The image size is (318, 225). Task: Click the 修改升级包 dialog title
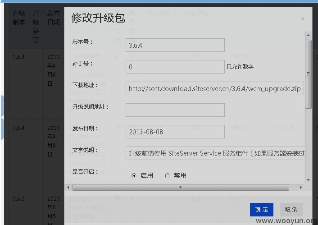[98, 18]
